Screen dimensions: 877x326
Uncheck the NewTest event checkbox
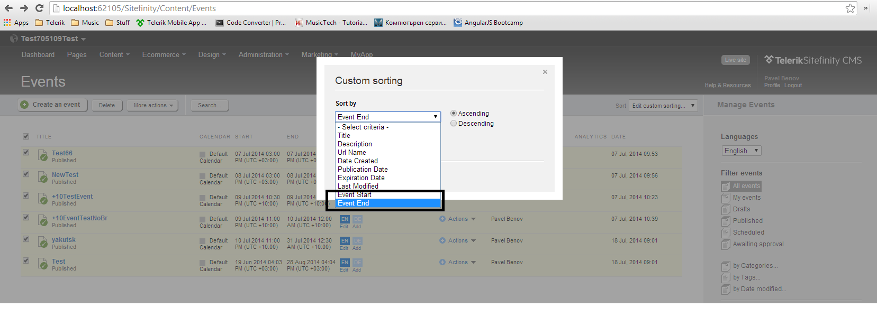pos(26,174)
